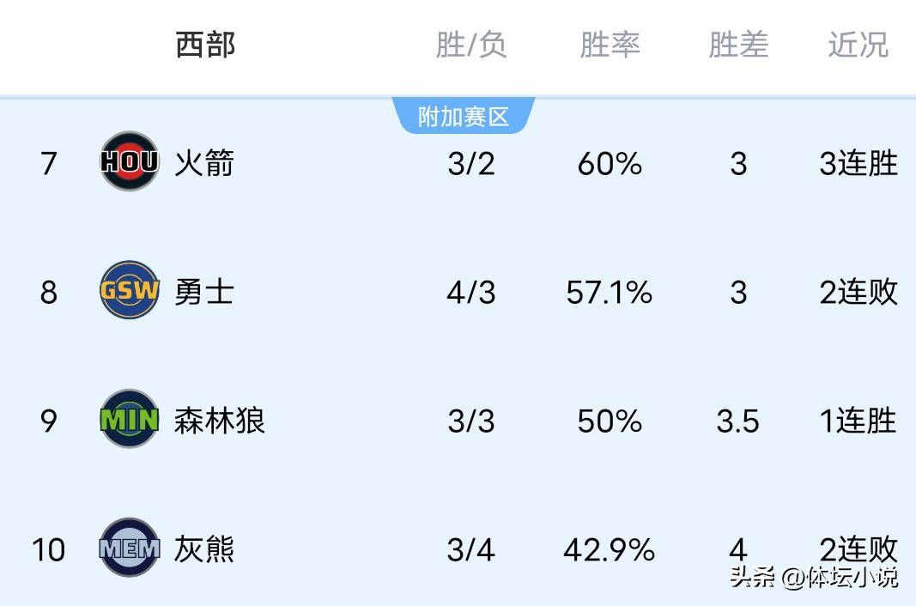The width and height of the screenshot is (916, 606).
Task: Select rank number 9 for 森林狼
Action: [x=49, y=421]
